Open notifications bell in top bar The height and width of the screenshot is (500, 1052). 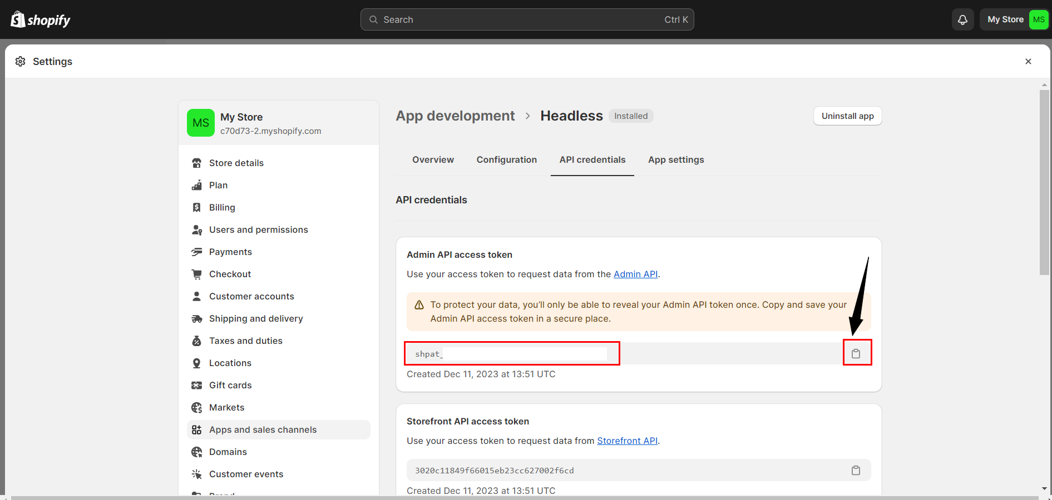click(962, 19)
